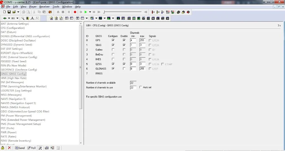Click the Send button
Screen dimensions: 285x151
[20, 148]
